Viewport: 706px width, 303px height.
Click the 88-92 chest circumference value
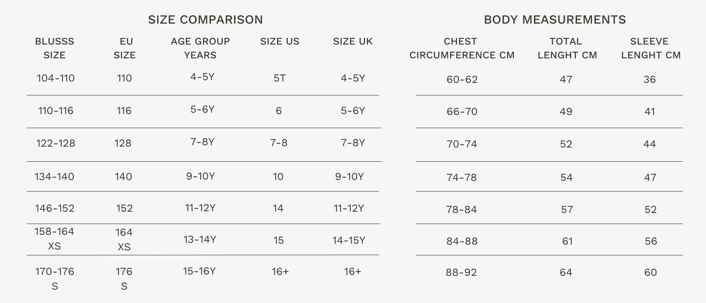(x=461, y=272)
